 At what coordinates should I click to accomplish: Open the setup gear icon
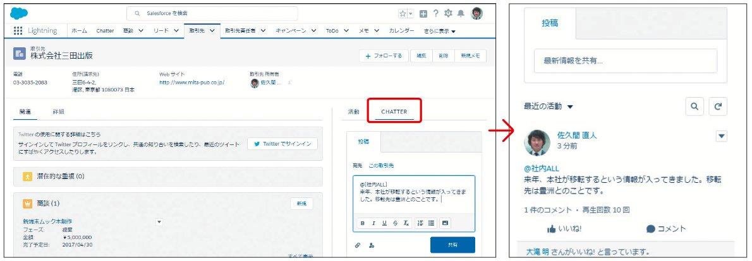449,13
